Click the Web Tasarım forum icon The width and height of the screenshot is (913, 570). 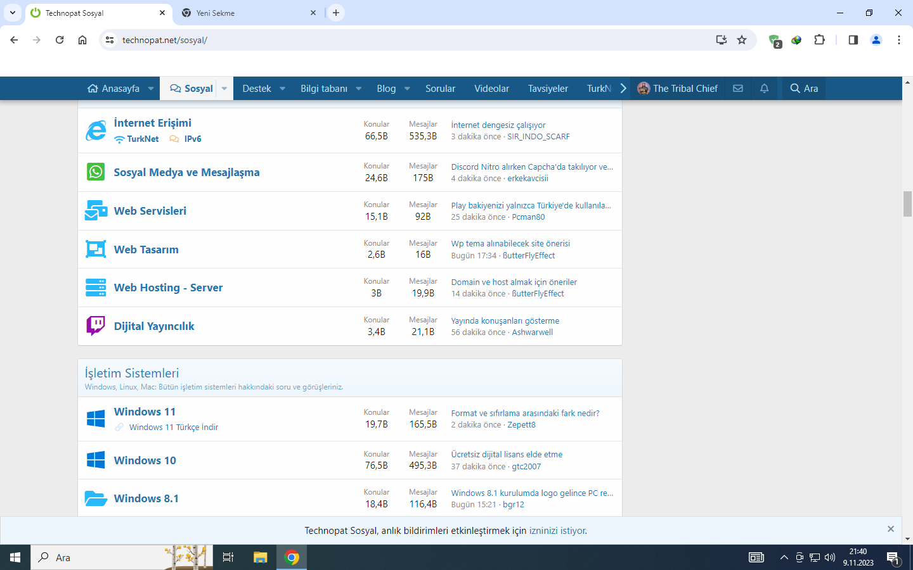(96, 249)
